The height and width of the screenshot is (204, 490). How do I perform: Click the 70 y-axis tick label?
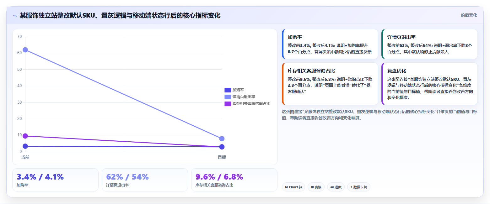(19, 37)
